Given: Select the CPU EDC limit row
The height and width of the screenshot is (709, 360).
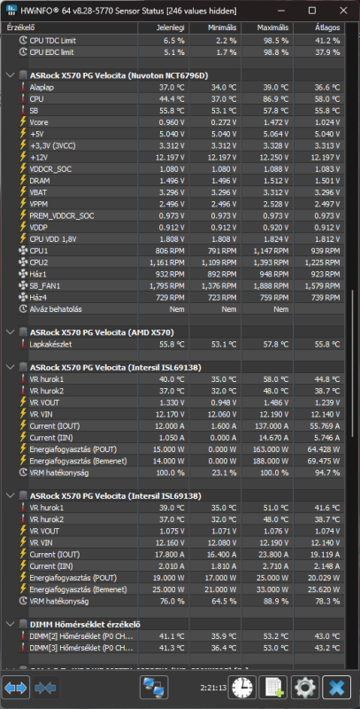Looking at the screenshot, I should (173, 52).
